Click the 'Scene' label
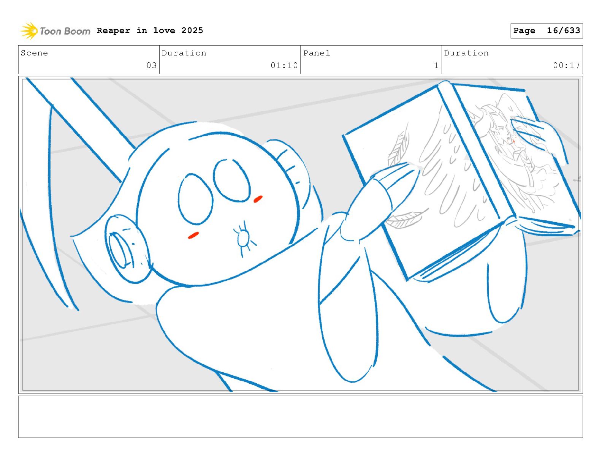 (34, 53)
